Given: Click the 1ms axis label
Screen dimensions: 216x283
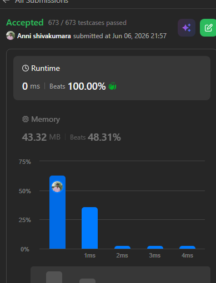Looking at the screenshot, I should tap(89, 255).
